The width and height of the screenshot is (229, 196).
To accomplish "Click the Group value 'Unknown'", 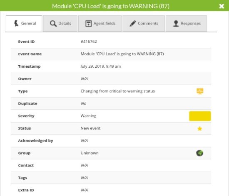I will click(90, 153).
